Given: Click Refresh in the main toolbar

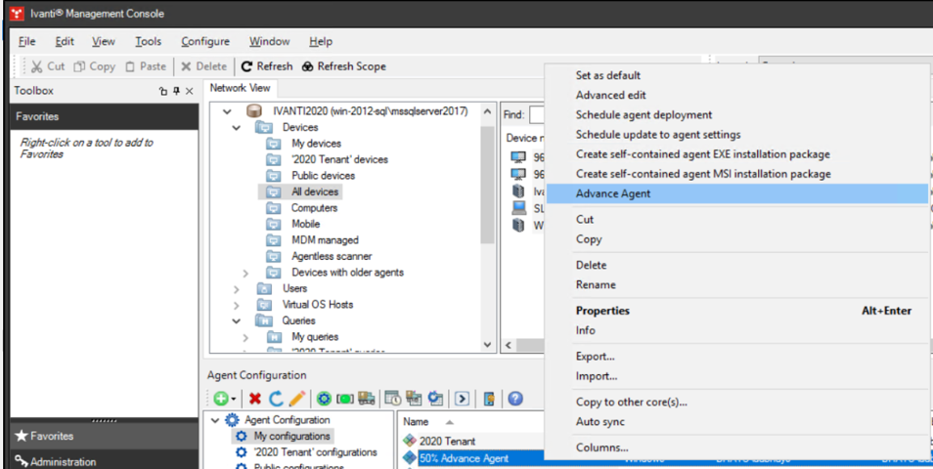Looking at the screenshot, I should click(267, 66).
